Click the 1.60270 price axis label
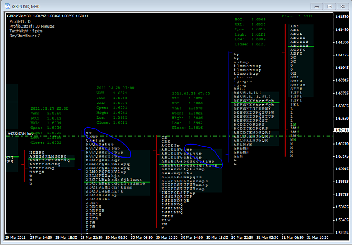Screen dimensions: 352x245 342,143
